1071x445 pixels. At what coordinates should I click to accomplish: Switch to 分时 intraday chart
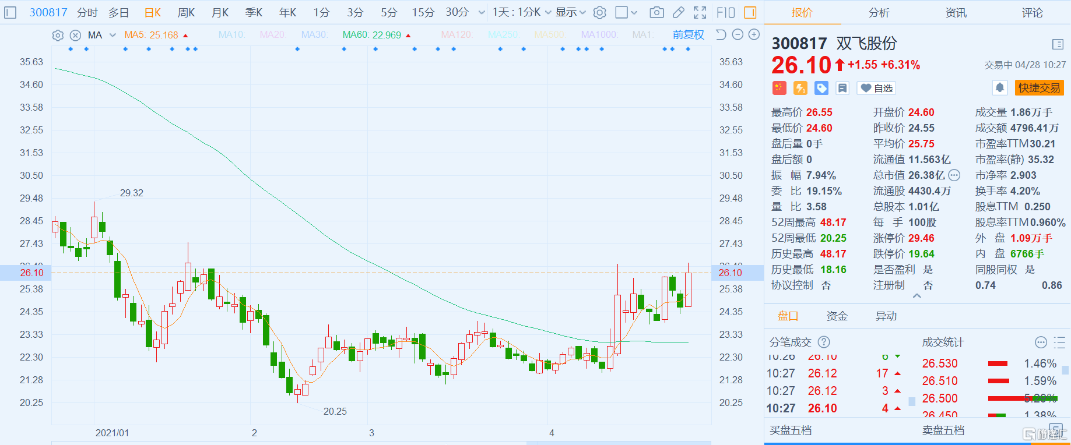[x=87, y=12]
